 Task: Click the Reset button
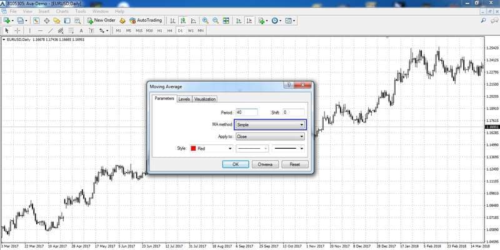coord(295,164)
